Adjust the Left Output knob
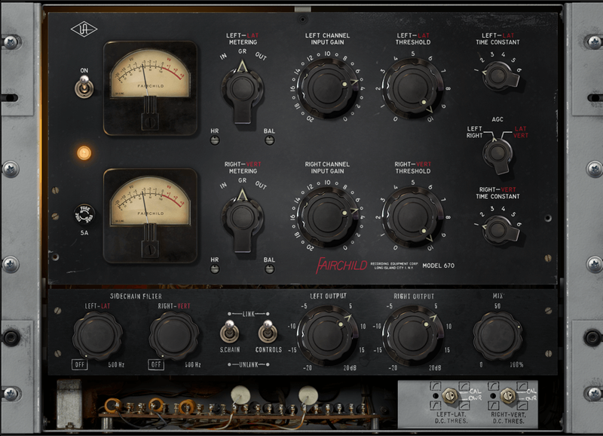 pyautogui.click(x=328, y=335)
